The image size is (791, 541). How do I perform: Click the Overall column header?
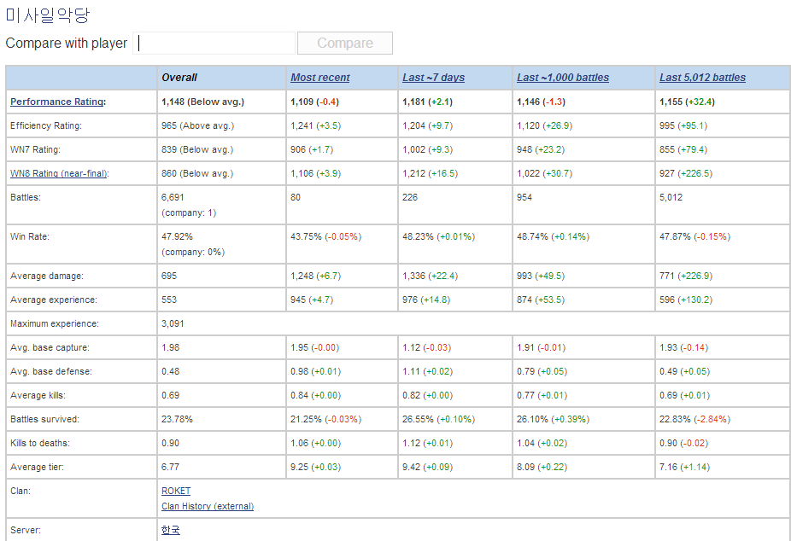pyautogui.click(x=179, y=78)
